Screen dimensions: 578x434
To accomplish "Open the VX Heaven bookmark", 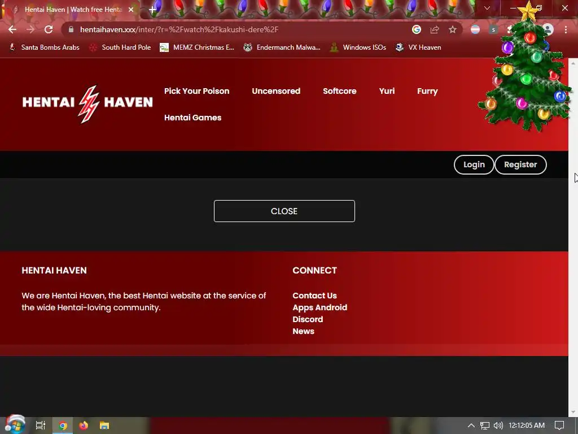I will click(x=418, y=47).
